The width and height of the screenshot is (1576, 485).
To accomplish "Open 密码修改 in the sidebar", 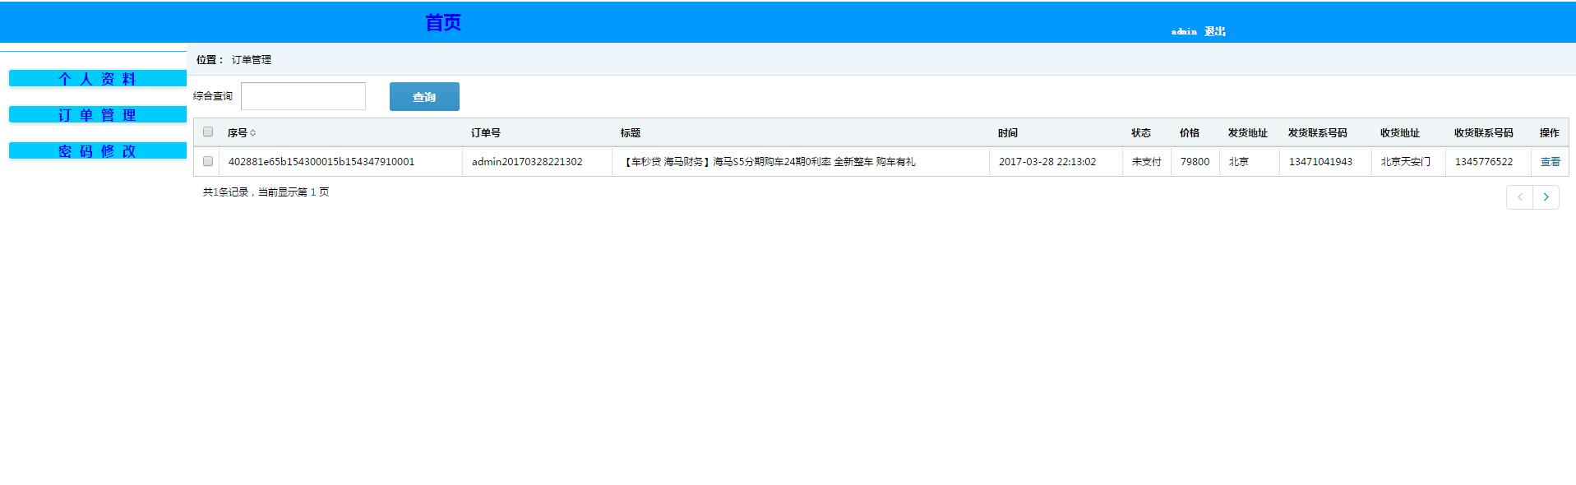I will coord(97,151).
